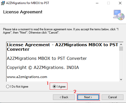Image resolution: width=126 pixels, height=103 pixels.
Task: Click the computer and disc setup icon
Action: [119, 15]
